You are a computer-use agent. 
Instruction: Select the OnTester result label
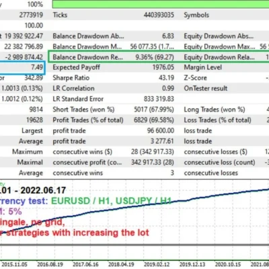206,88
